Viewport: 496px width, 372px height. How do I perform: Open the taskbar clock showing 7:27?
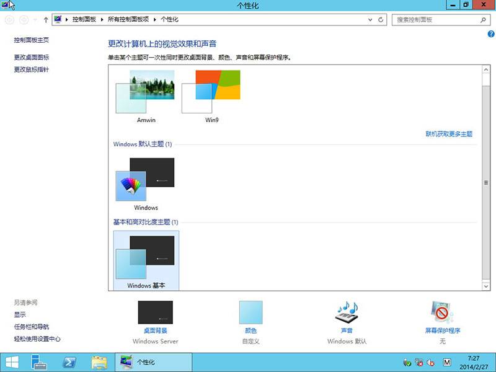pyautogui.click(x=474, y=363)
